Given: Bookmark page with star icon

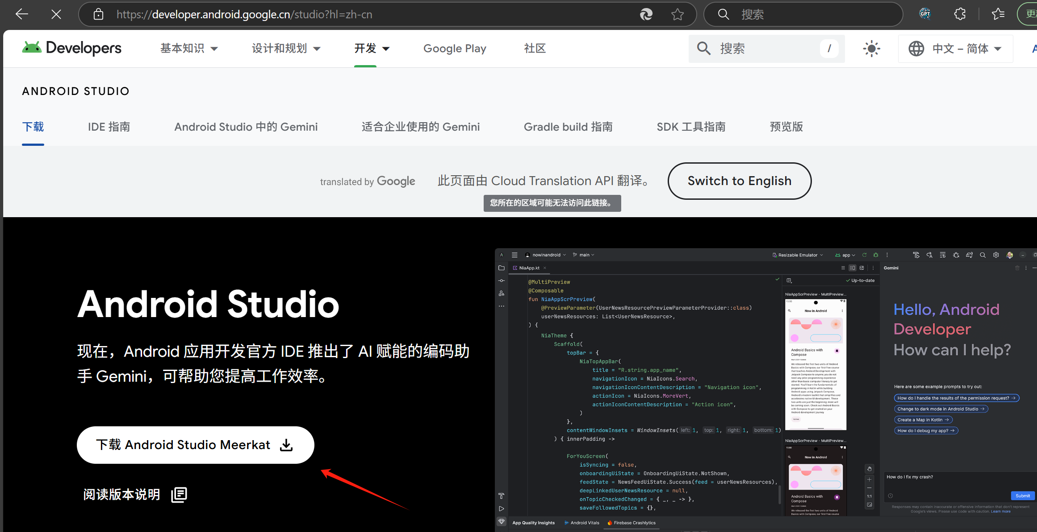Looking at the screenshot, I should (677, 14).
